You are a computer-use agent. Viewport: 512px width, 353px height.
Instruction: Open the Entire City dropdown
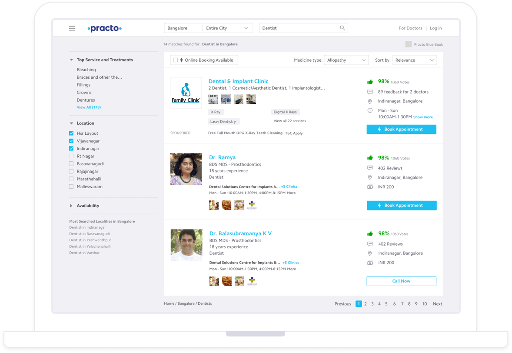[x=227, y=28]
